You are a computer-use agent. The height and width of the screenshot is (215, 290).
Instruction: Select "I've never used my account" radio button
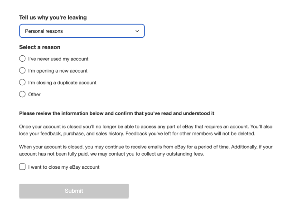point(22,59)
